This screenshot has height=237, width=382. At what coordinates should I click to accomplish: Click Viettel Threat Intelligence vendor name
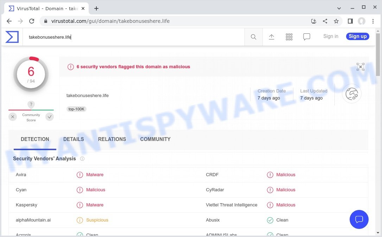pos(231,205)
